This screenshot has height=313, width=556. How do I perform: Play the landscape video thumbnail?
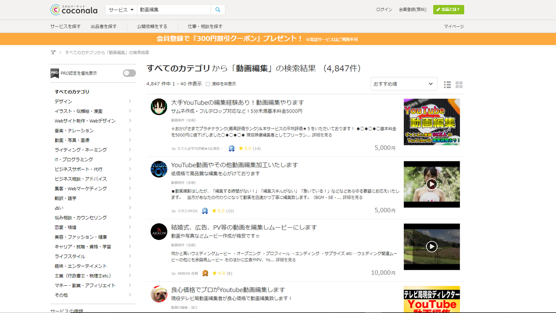tap(431, 247)
